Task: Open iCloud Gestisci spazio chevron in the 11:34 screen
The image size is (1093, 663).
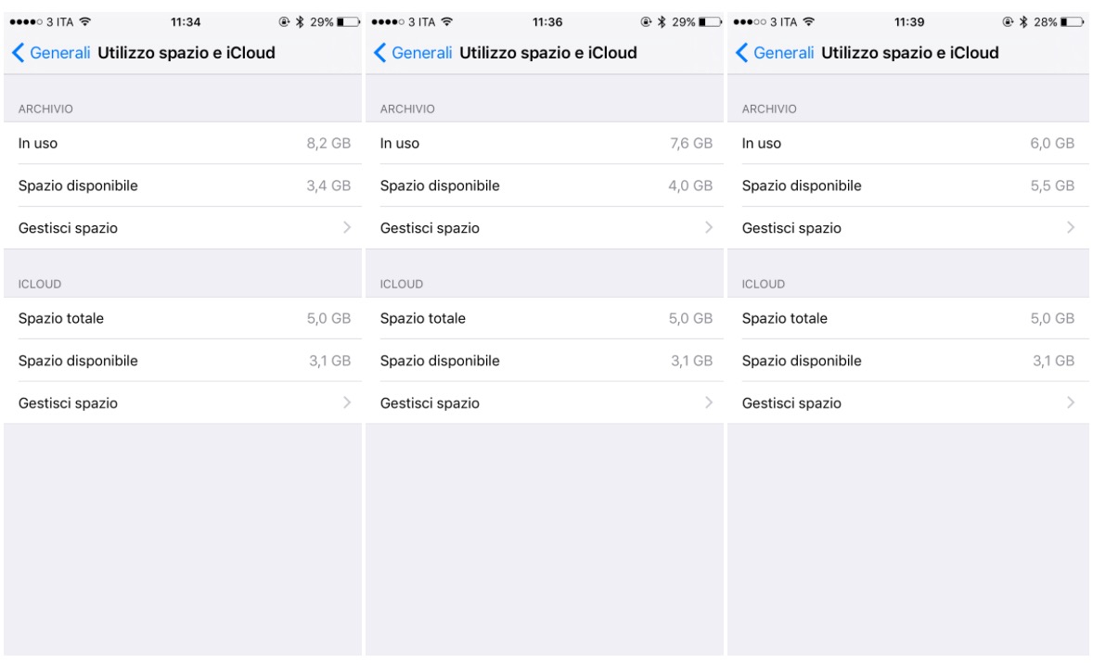Action: pos(346,402)
